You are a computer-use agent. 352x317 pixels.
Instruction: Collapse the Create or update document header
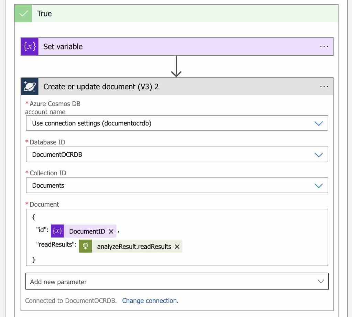pos(206,87)
